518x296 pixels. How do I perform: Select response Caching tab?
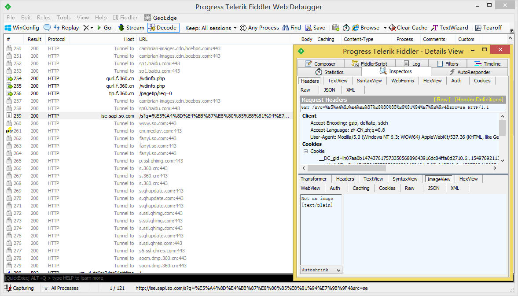361,188
